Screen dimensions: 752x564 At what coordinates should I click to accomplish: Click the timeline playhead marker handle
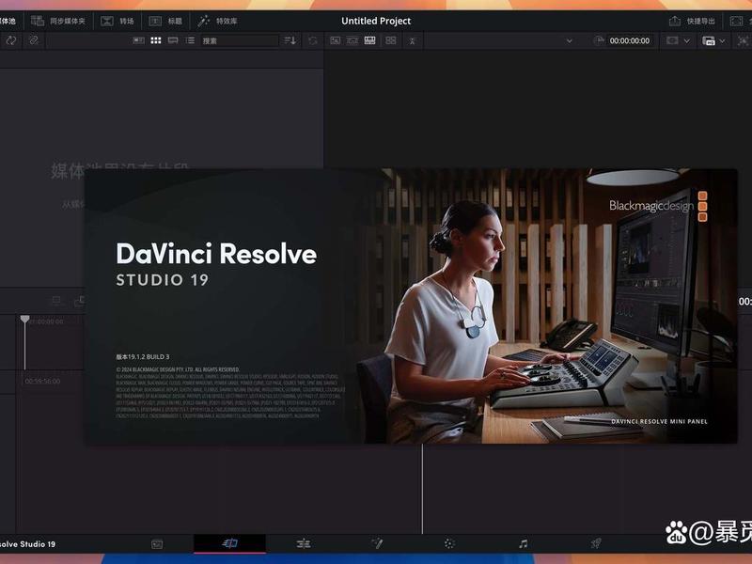(25, 319)
